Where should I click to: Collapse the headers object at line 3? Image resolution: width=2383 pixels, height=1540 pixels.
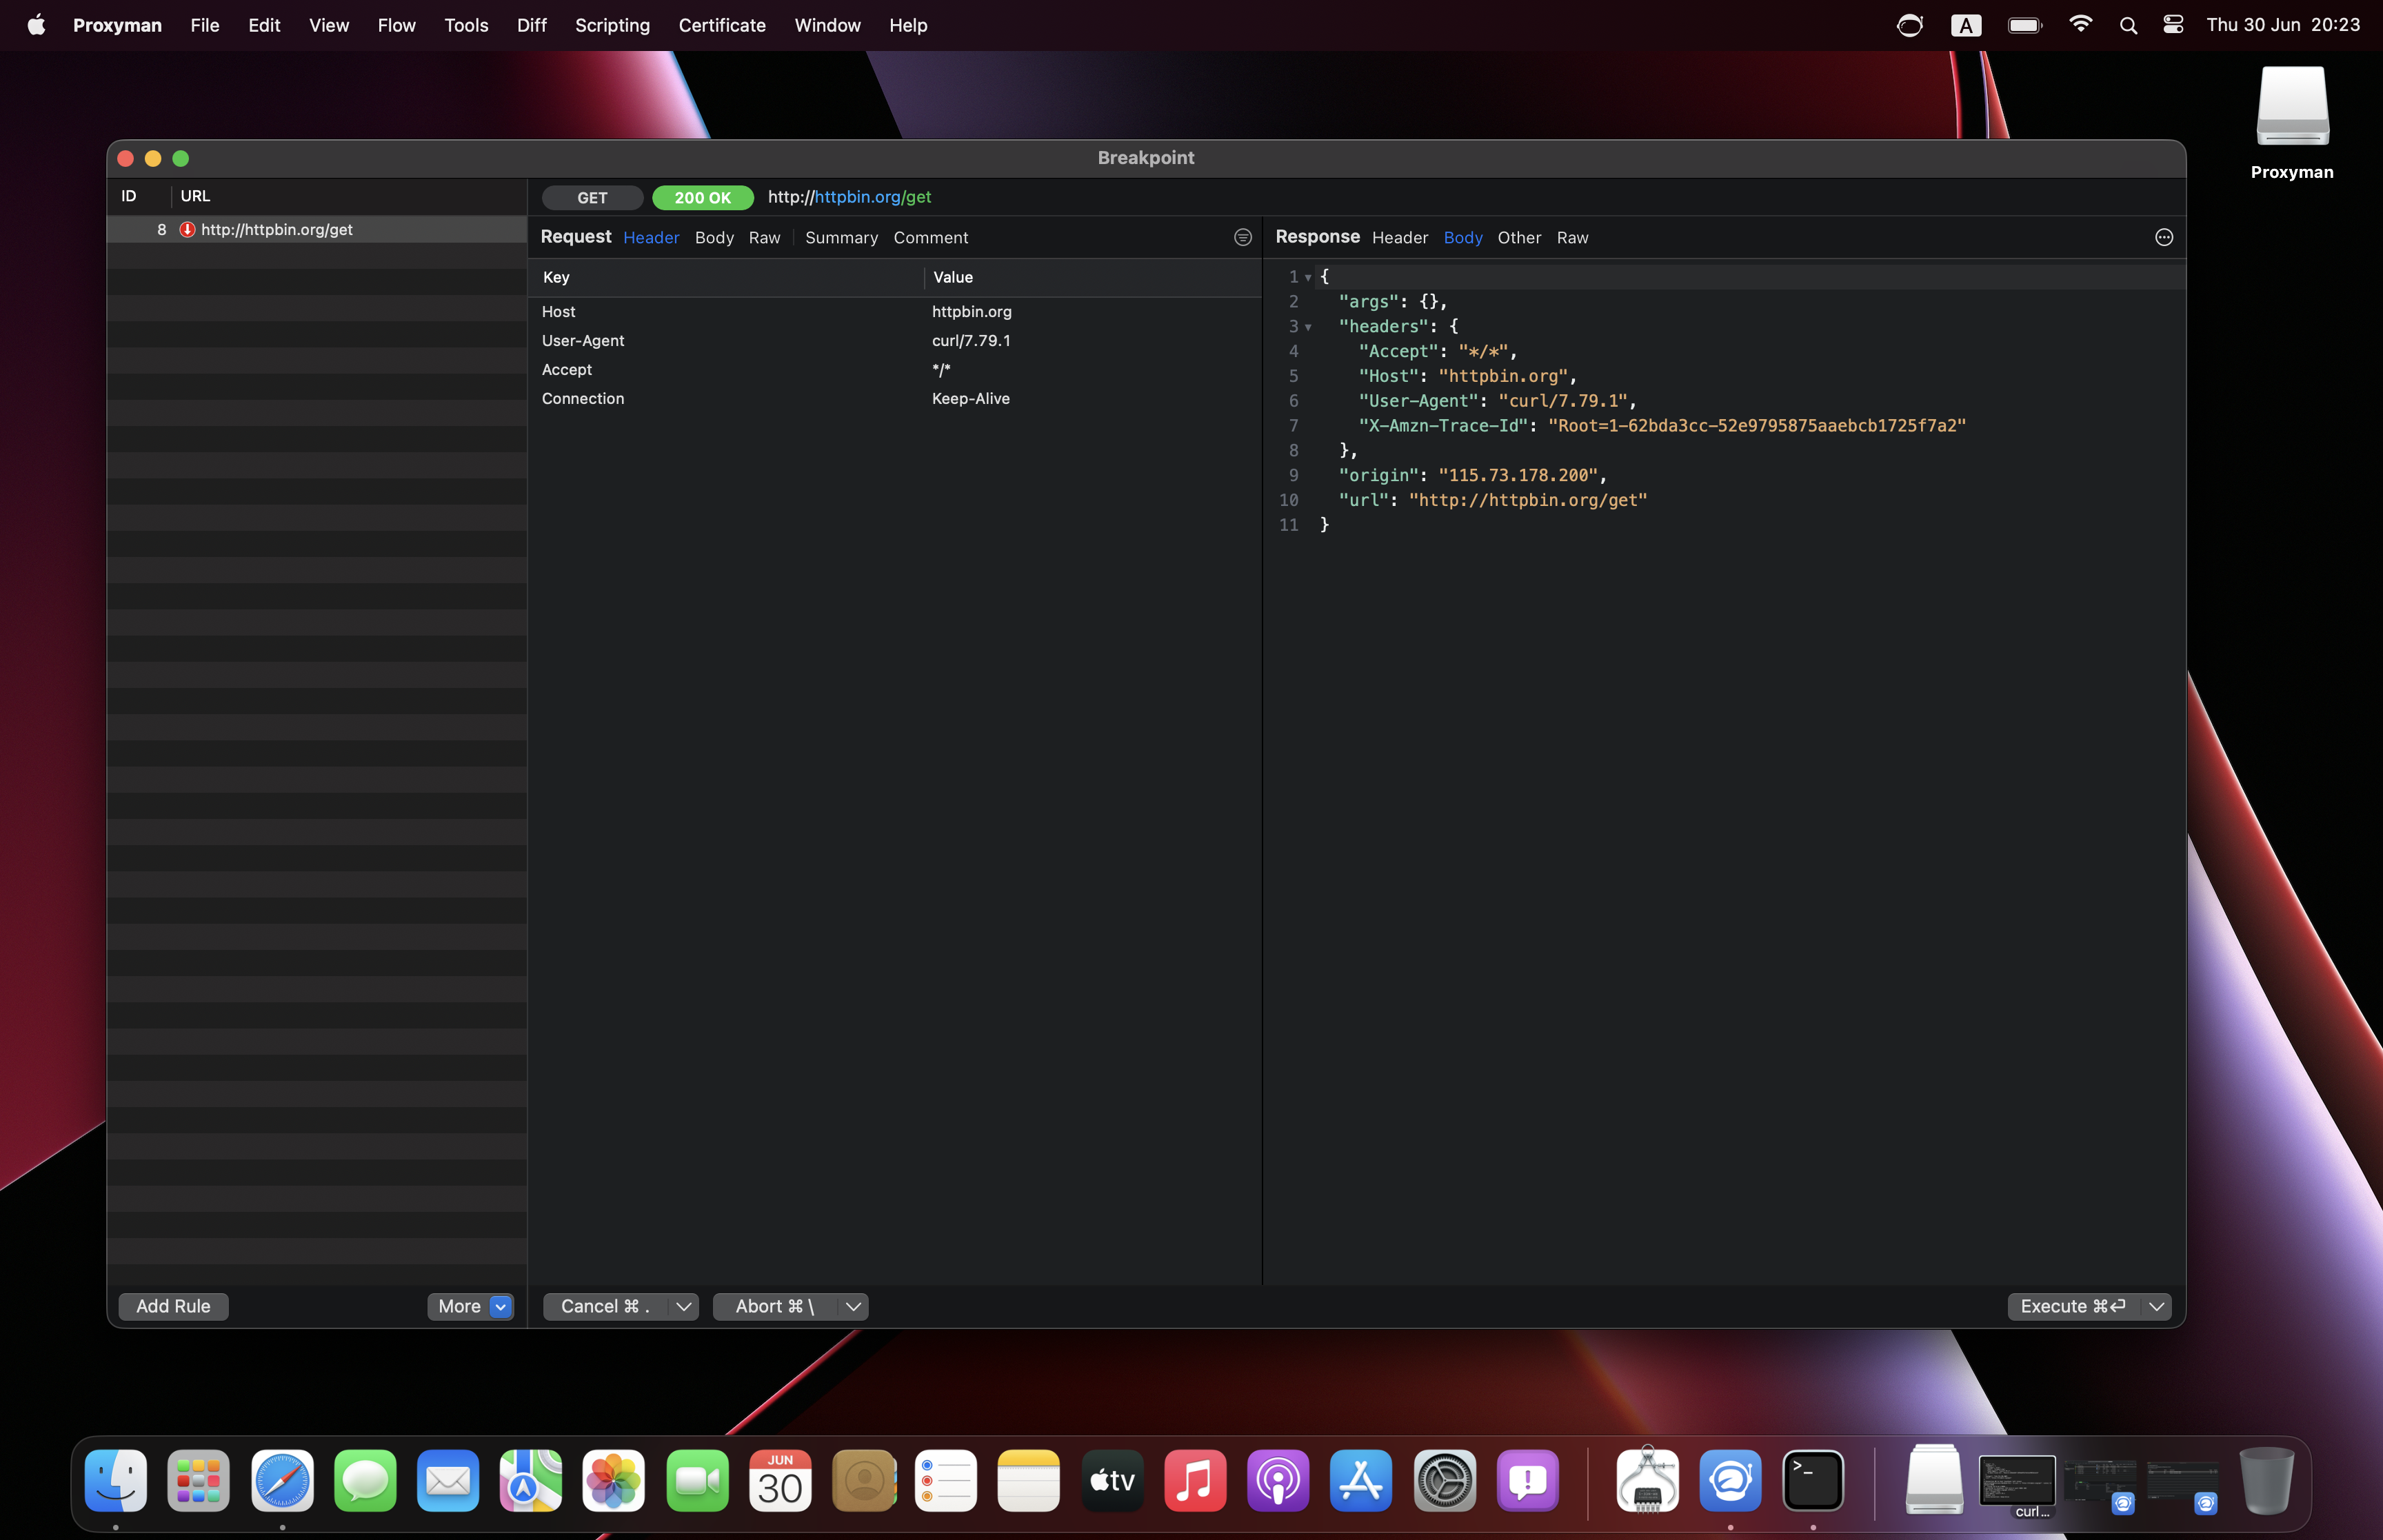(x=1309, y=327)
